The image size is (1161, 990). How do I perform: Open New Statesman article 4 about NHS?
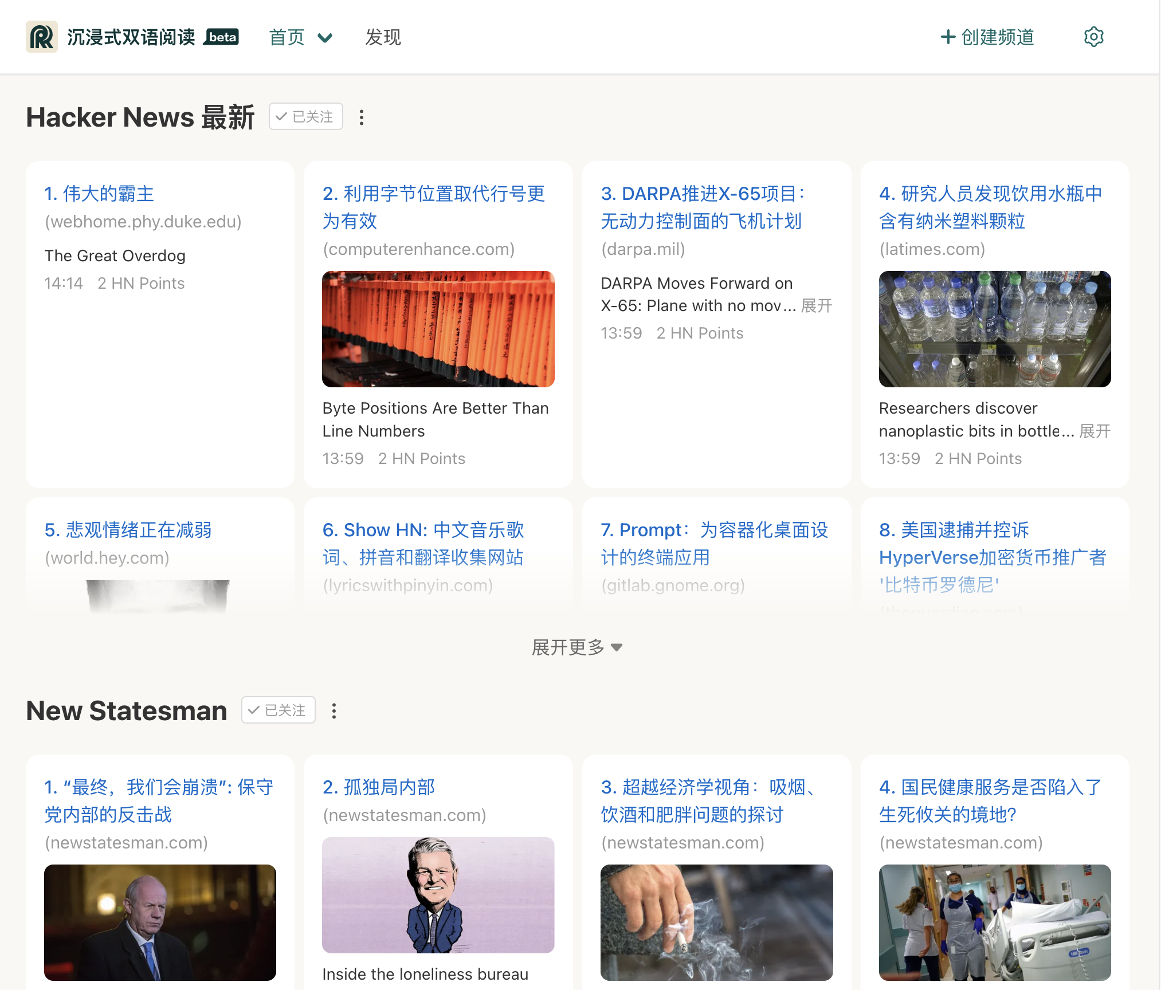coord(991,801)
